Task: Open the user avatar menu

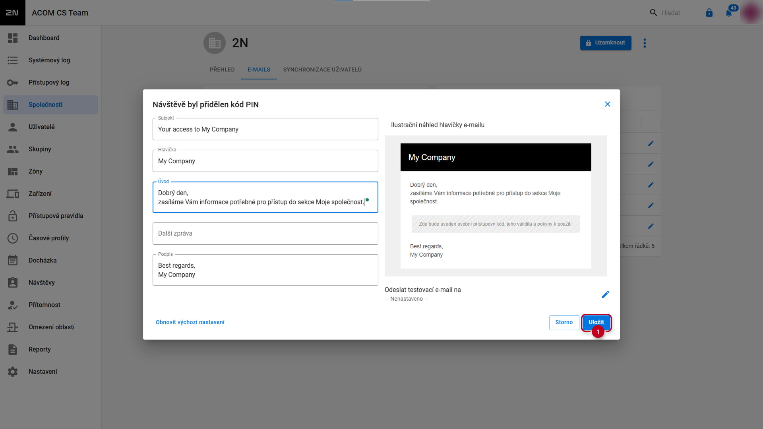Action: (x=750, y=13)
